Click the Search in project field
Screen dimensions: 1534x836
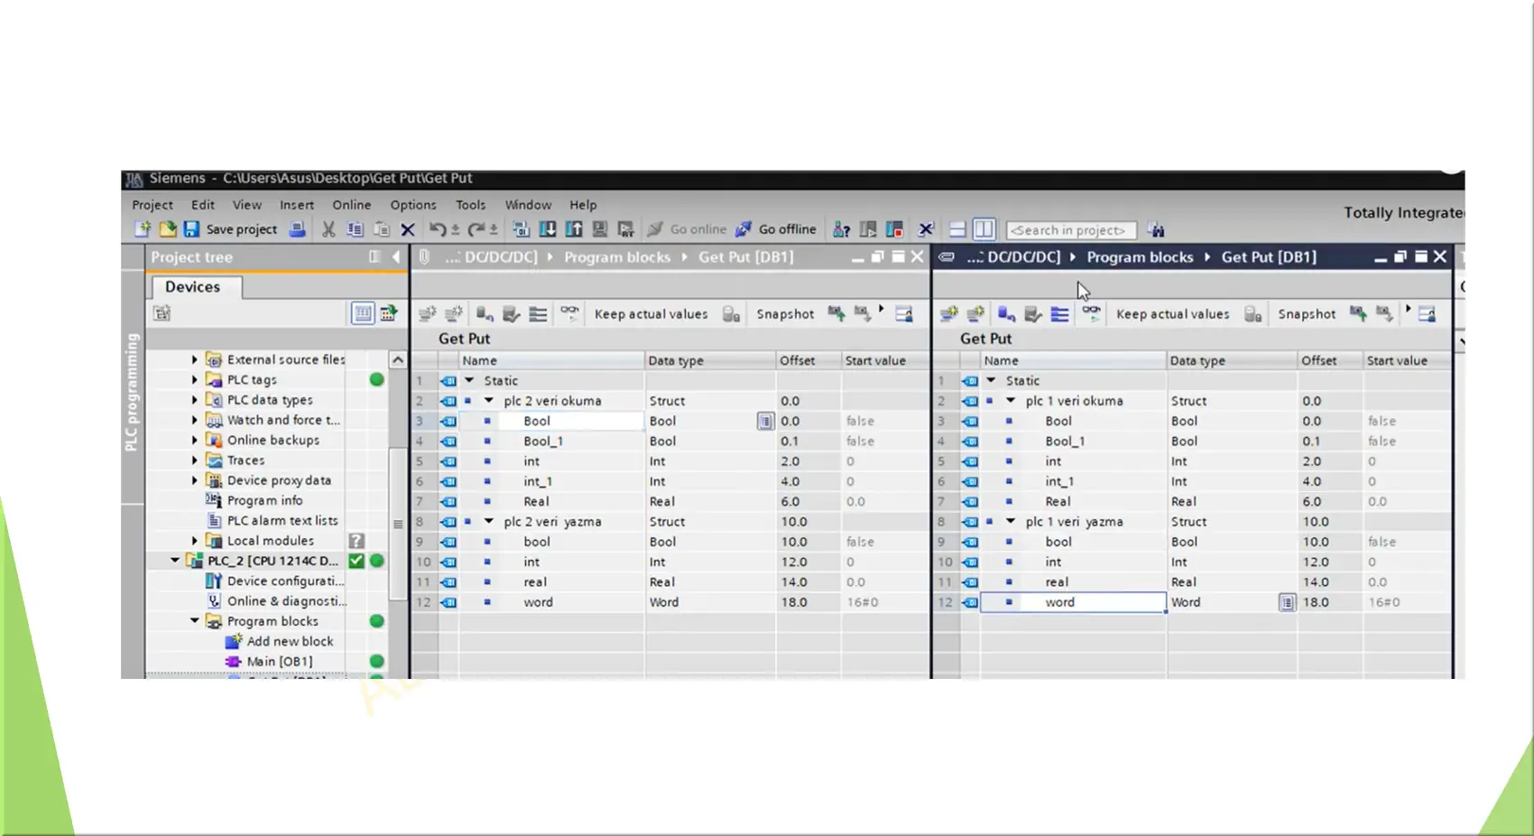[x=1070, y=230]
